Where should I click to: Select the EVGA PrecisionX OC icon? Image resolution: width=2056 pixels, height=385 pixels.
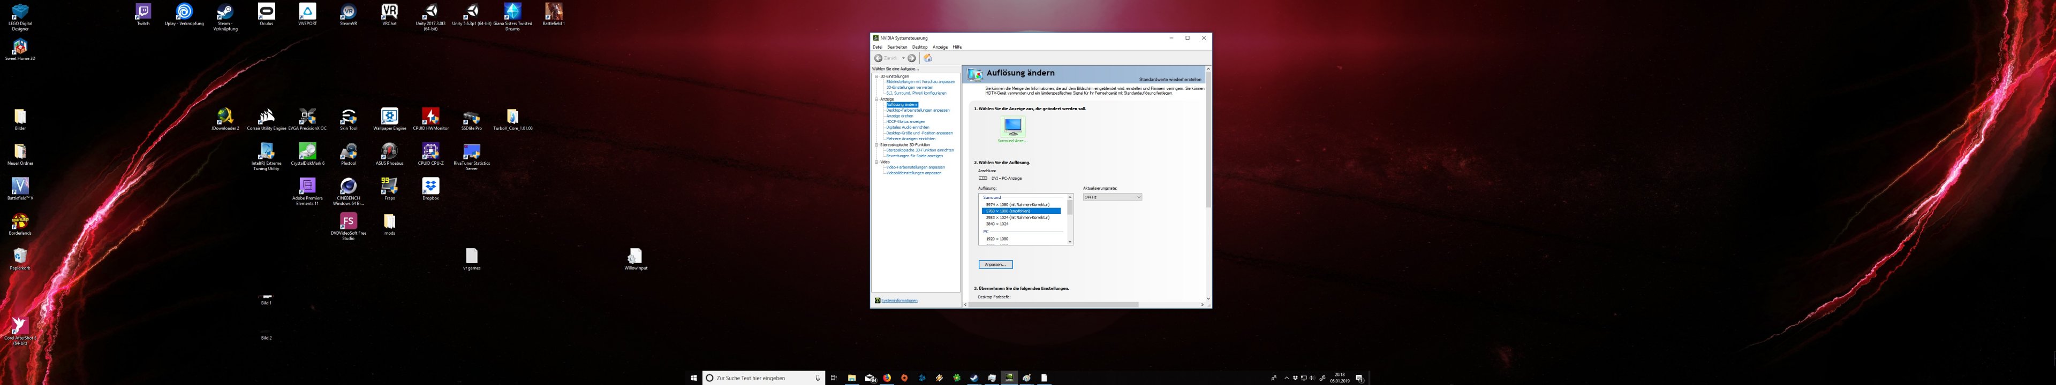[x=307, y=119]
